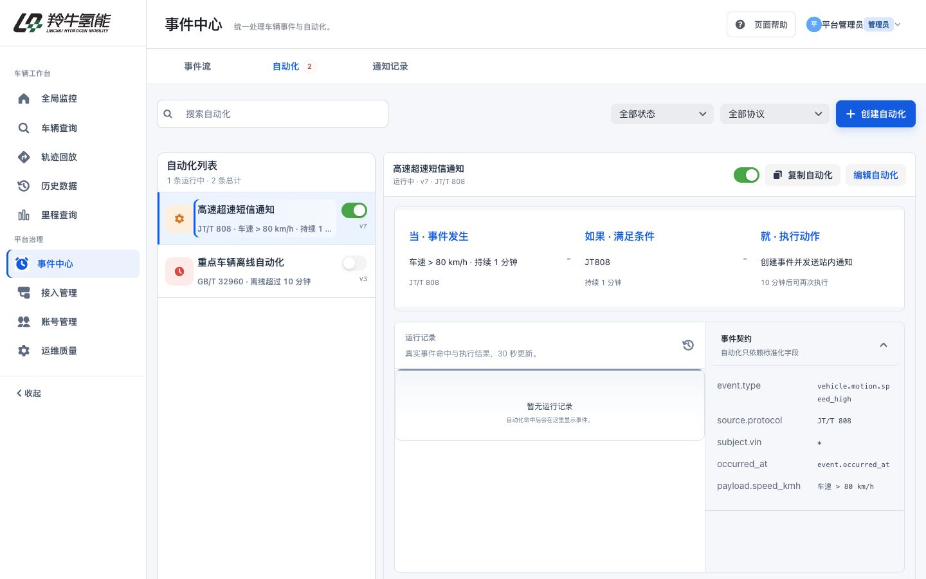Click the 创建自动化 button
This screenshot has height=579, width=926.
tap(876, 114)
